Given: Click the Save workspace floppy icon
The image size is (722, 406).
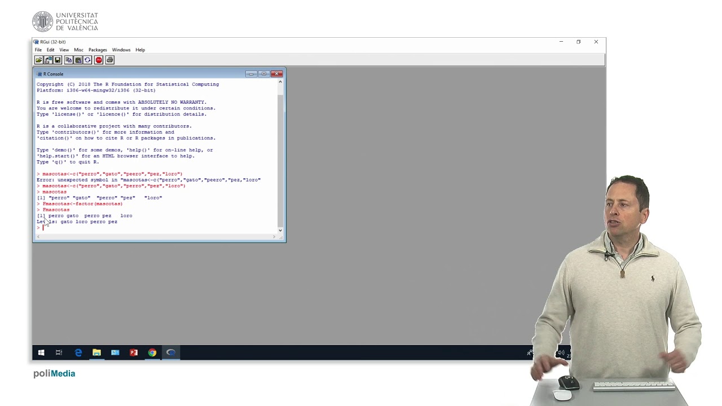Looking at the screenshot, I should [58, 60].
